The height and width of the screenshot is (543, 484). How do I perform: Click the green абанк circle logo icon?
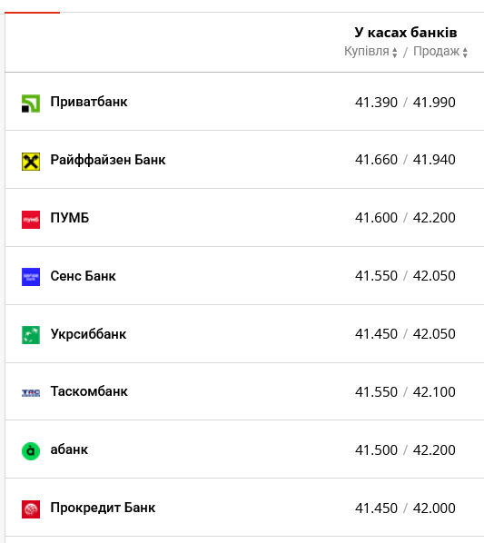(31, 451)
